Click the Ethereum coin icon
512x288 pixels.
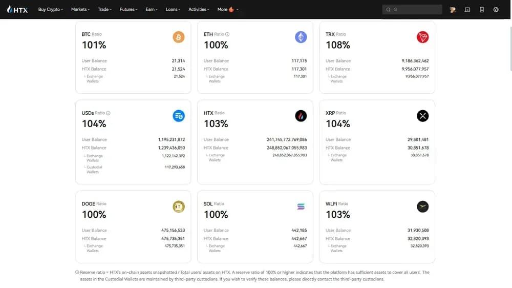coord(301,37)
